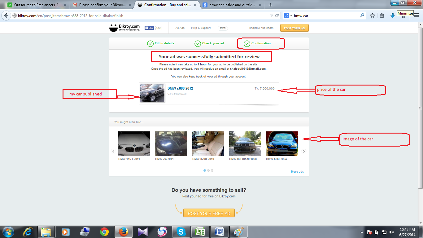Screen dimensions: 423x238
Task: Open the All Ads menu link
Action: tap(180, 28)
